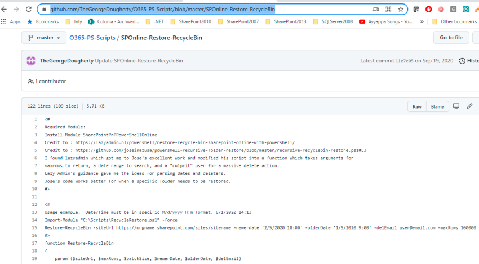The width and height of the screenshot is (479, 264).
Task: Open the master branch dropdown
Action: (44, 38)
